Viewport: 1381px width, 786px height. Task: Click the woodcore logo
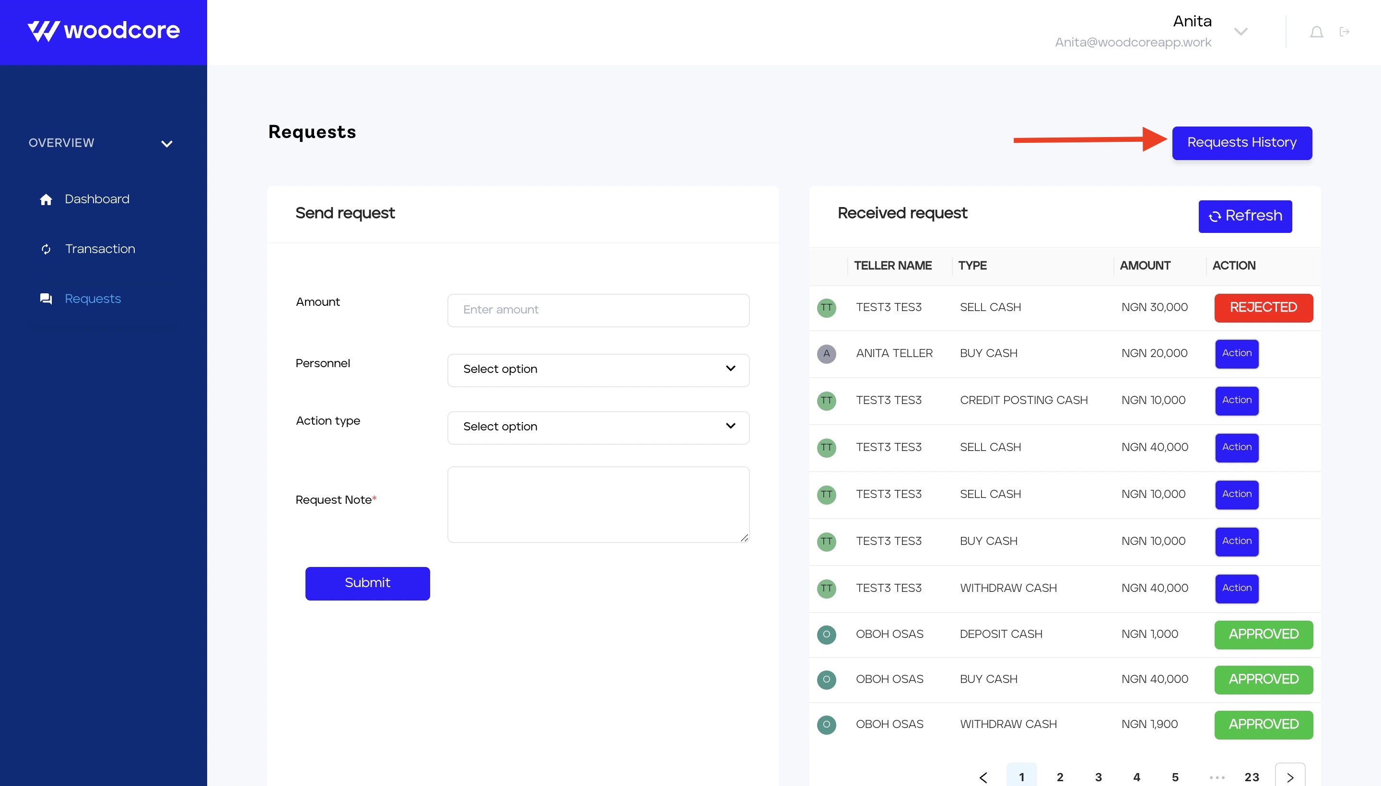pyautogui.click(x=104, y=31)
